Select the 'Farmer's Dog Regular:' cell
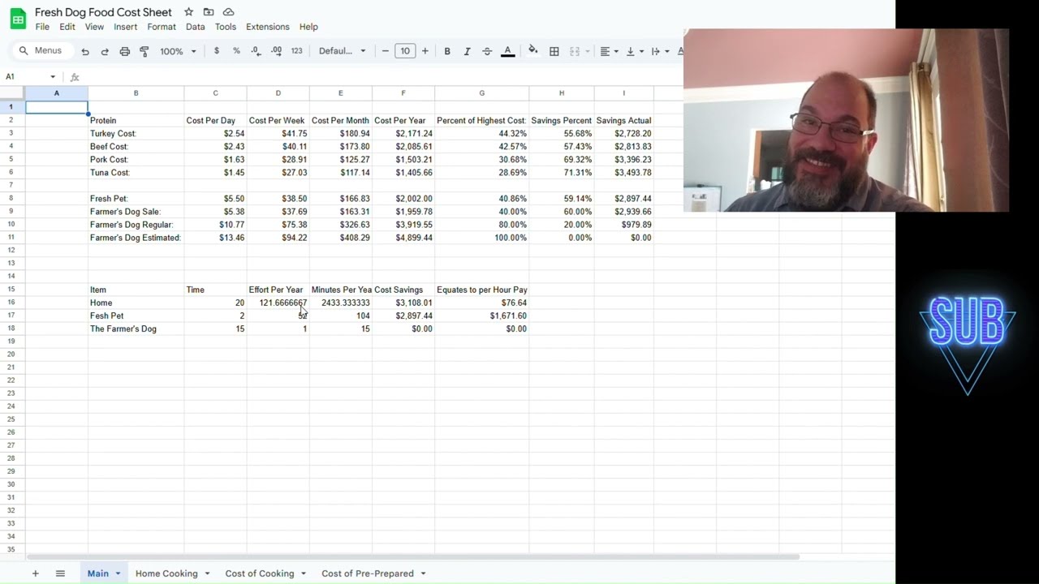This screenshot has height=584, width=1039. coord(136,225)
